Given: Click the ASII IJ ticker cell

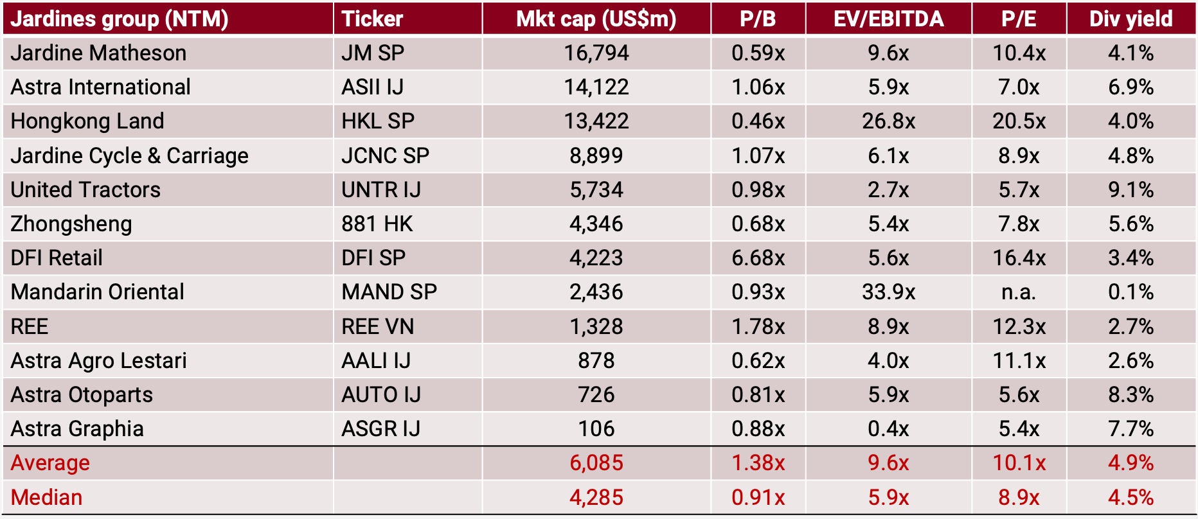Looking at the screenshot, I should (372, 87).
